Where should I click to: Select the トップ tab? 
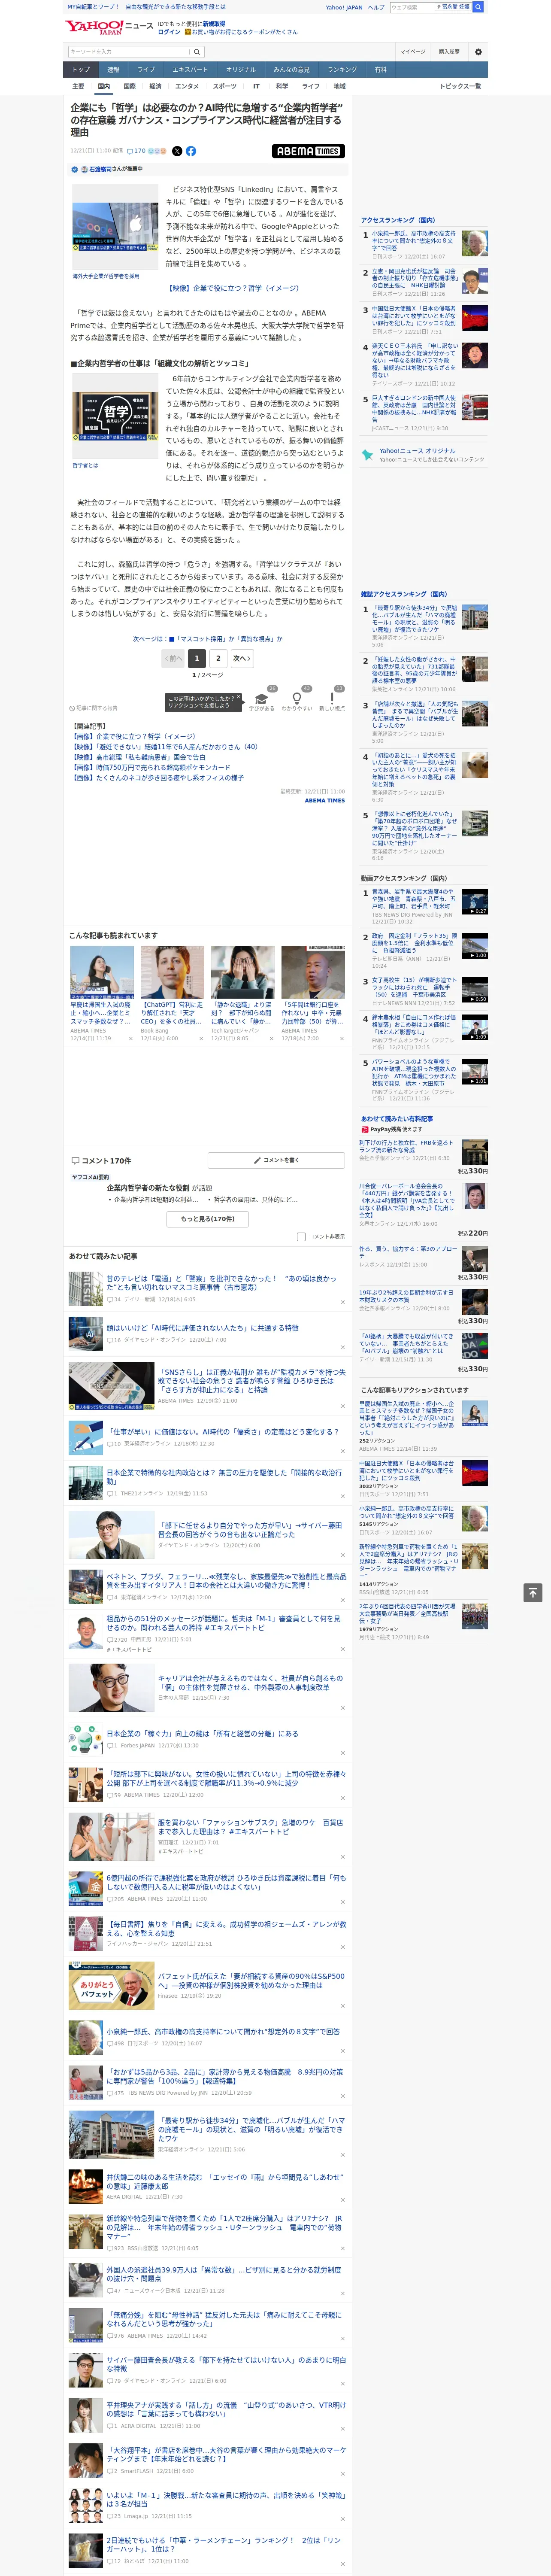(81, 70)
